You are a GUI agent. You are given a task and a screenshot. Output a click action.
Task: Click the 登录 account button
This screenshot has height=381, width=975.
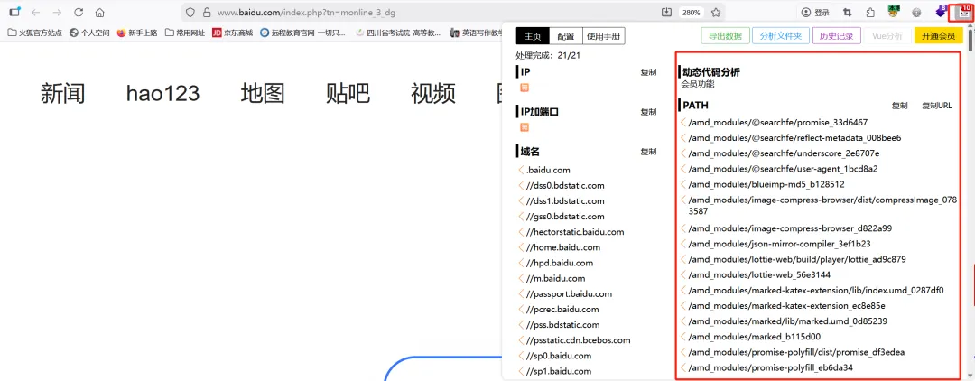tap(815, 13)
